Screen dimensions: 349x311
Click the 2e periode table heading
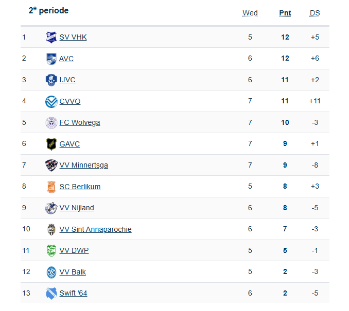tap(48, 11)
